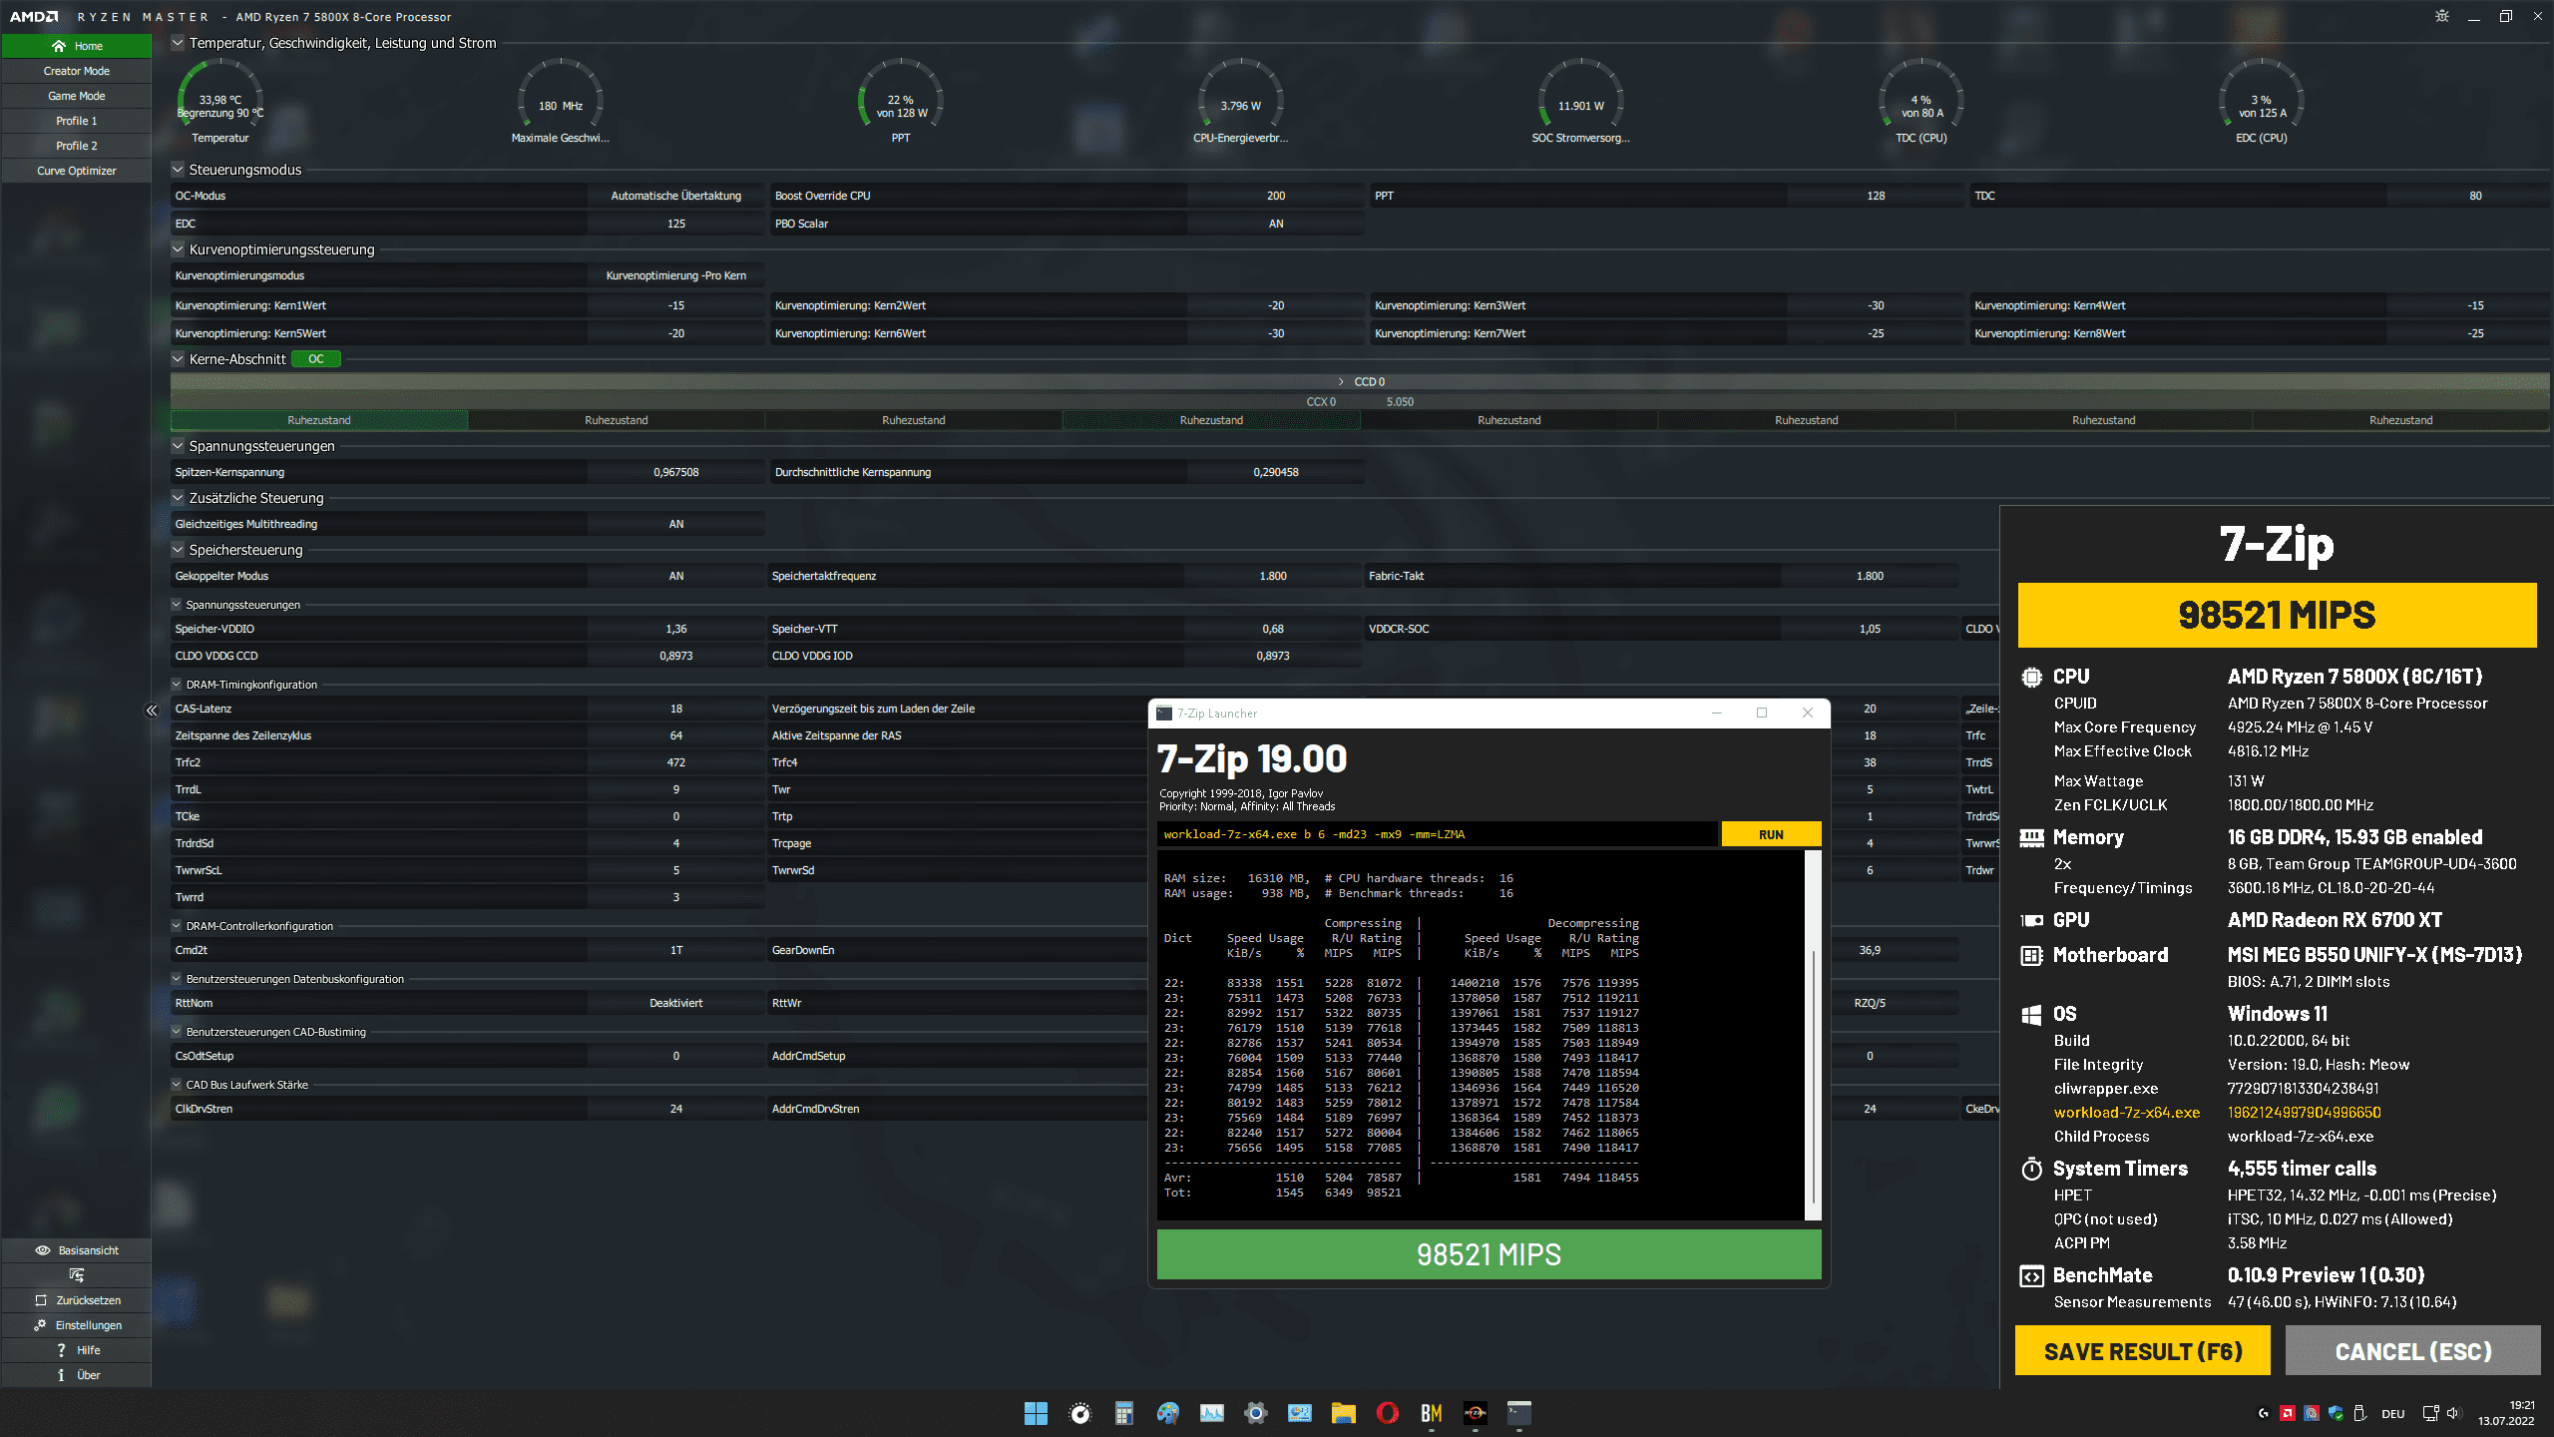Click the BenchMate code icon

[2031, 1276]
